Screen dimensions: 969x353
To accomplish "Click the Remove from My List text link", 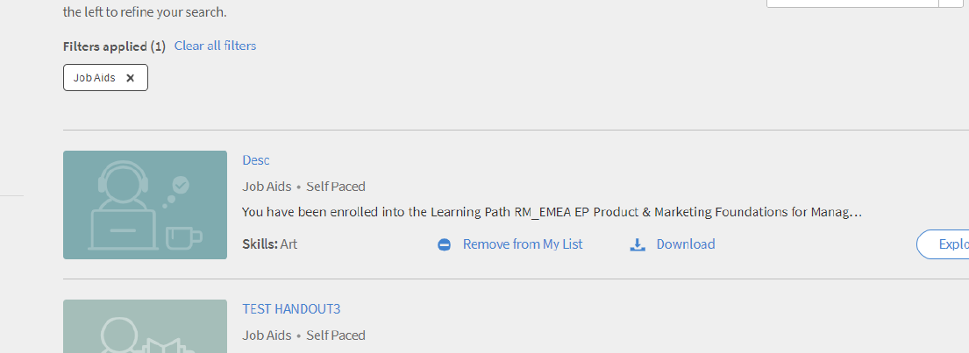I will pyautogui.click(x=523, y=244).
